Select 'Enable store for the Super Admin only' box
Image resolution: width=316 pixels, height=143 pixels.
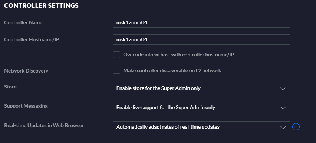pyautogui.click(x=201, y=88)
